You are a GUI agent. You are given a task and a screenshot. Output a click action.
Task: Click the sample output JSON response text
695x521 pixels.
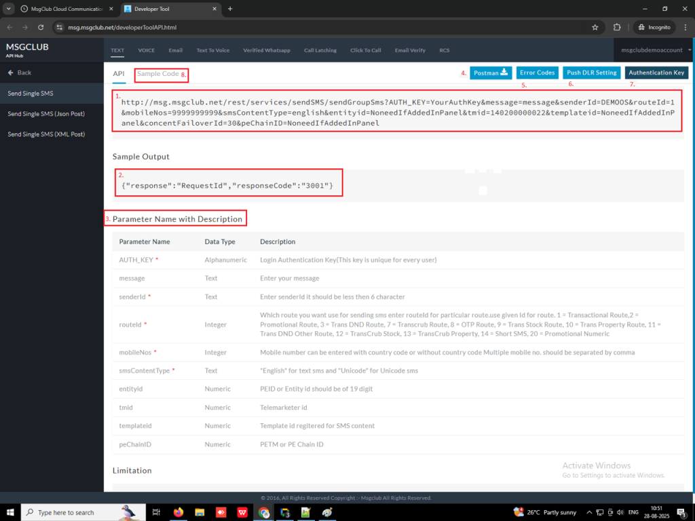[227, 186]
